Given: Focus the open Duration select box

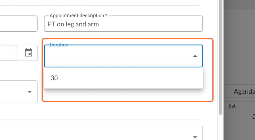Looking at the screenshot, I should point(123,56).
